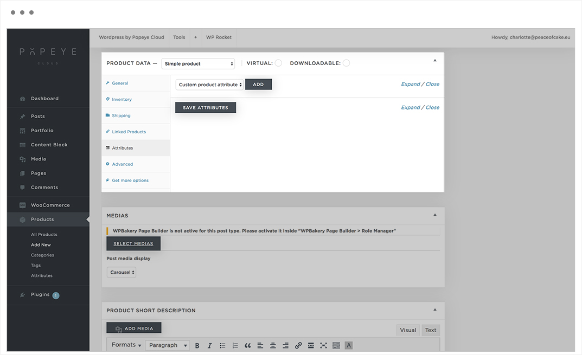This screenshot has width=582, height=355.
Task: Click the blockquote icon
Action: coord(247,346)
